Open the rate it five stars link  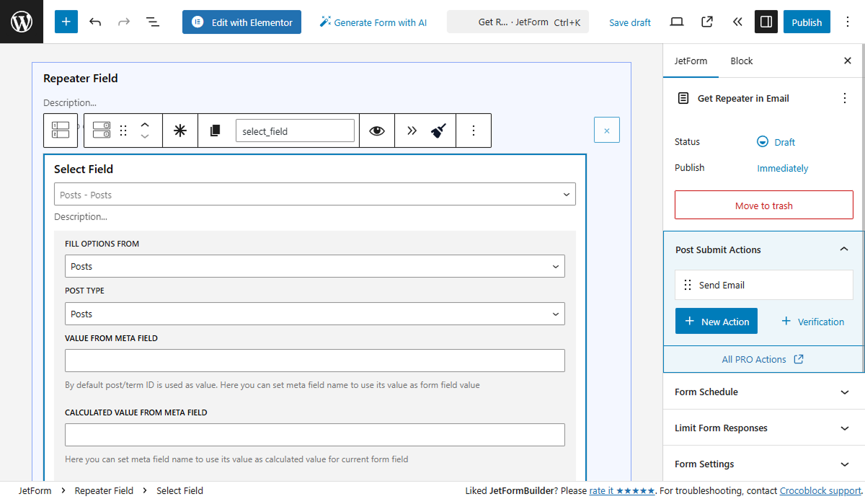pyautogui.click(x=621, y=490)
